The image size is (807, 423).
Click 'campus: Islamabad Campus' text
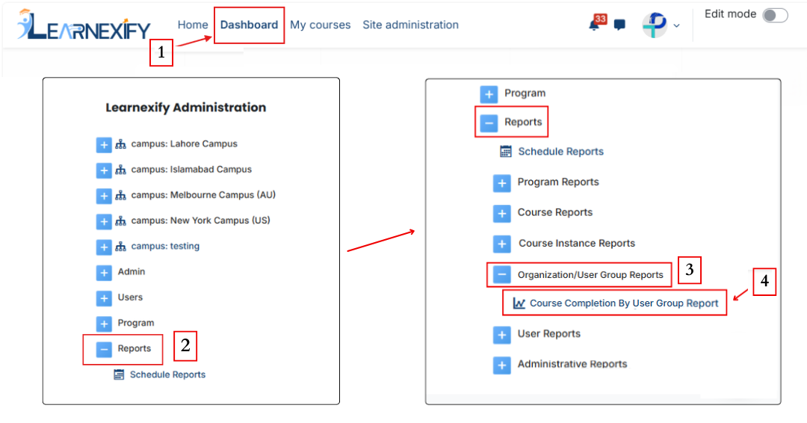[x=191, y=170]
